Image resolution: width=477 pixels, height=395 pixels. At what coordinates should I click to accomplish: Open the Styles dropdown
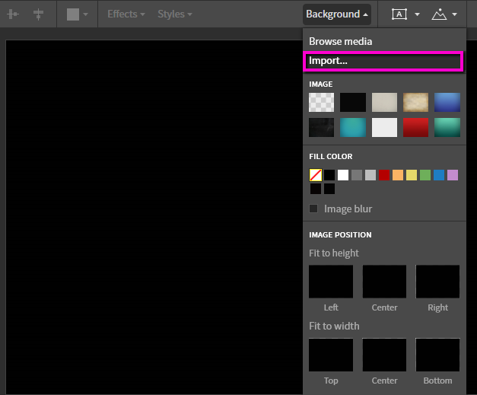click(175, 14)
